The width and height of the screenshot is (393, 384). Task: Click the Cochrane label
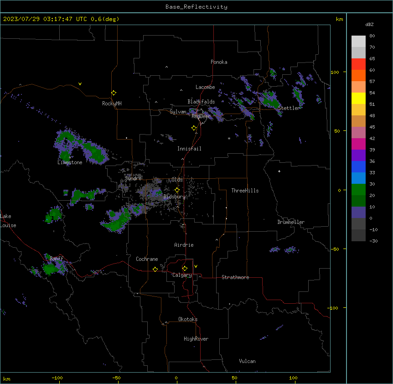(147, 259)
